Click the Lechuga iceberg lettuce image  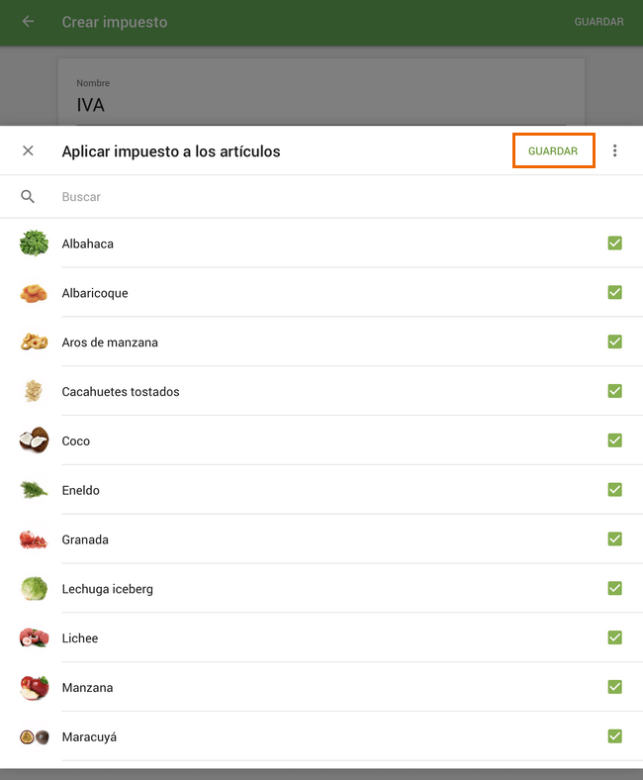pyautogui.click(x=34, y=589)
